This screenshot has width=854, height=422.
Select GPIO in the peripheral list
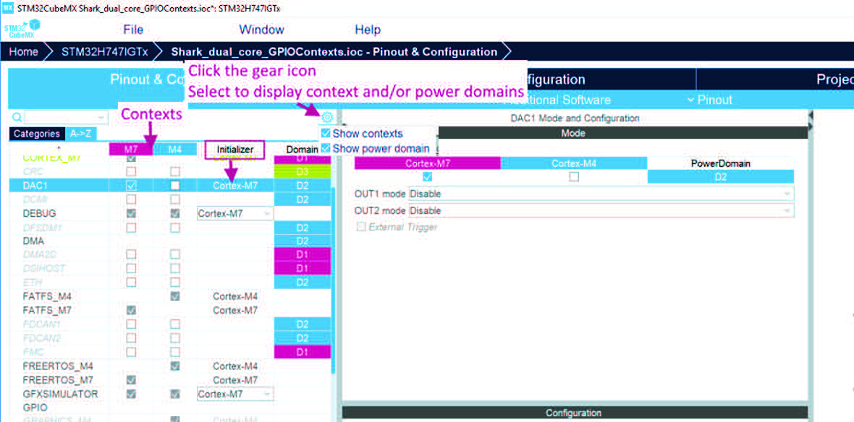point(35,408)
